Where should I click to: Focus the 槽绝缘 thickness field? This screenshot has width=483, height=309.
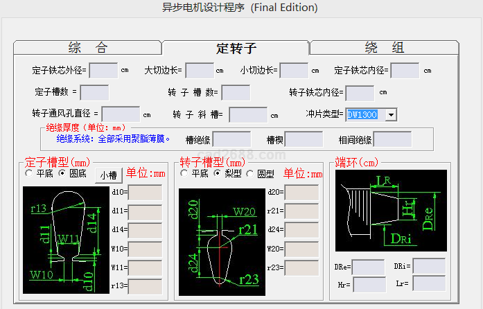coord(231,139)
